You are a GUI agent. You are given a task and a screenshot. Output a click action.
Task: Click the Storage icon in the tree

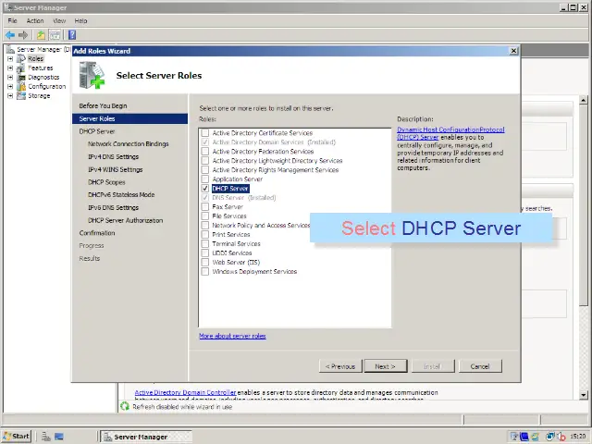21,96
